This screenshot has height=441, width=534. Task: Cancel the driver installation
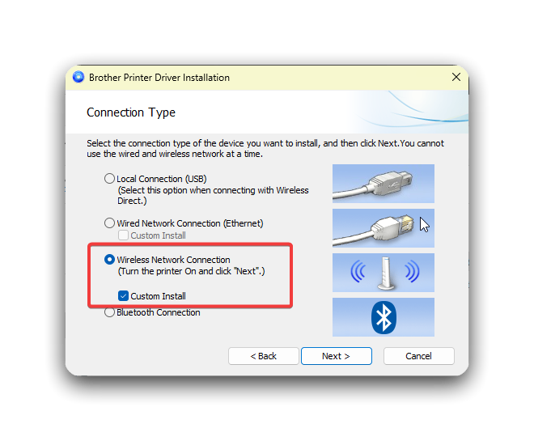(418, 356)
